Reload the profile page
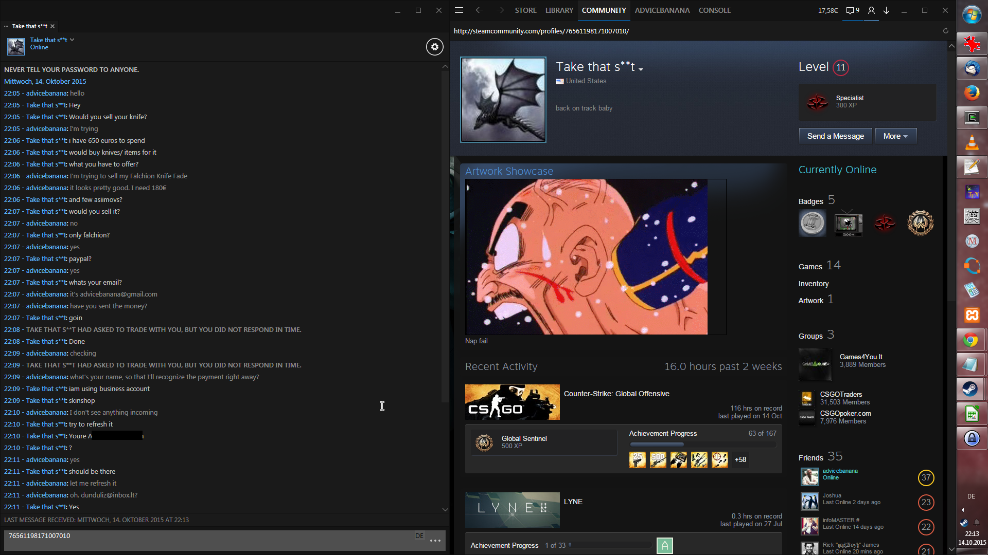Viewport: 988px width, 555px height. pyautogui.click(x=945, y=31)
